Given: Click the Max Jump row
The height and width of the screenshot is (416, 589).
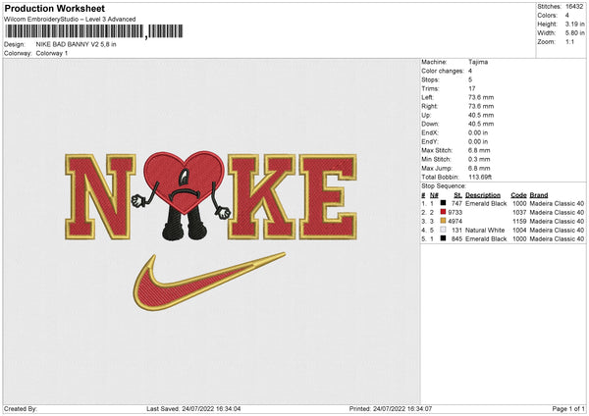Looking at the screenshot, I should [455, 168].
